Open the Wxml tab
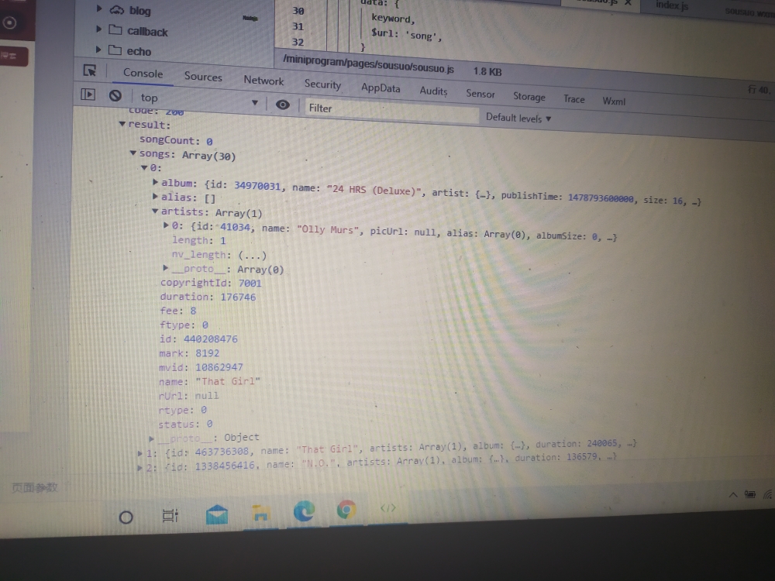Image resolution: width=775 pixels, height=581 pixels. pos(614,101)
